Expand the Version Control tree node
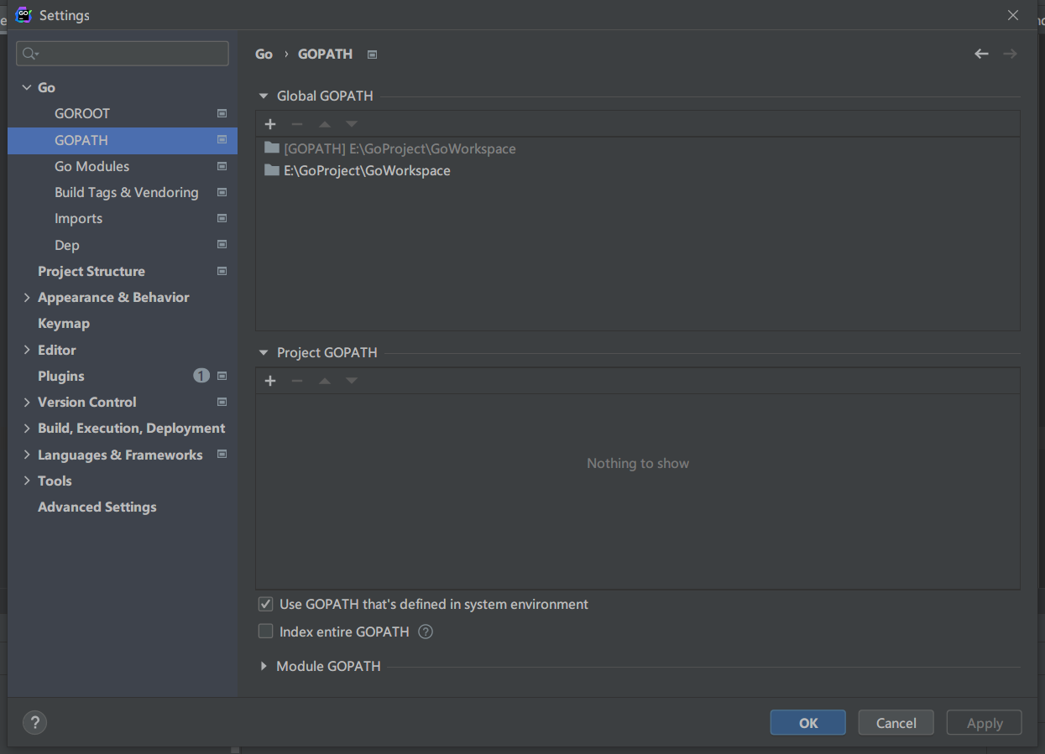 [x=27, y=402]
